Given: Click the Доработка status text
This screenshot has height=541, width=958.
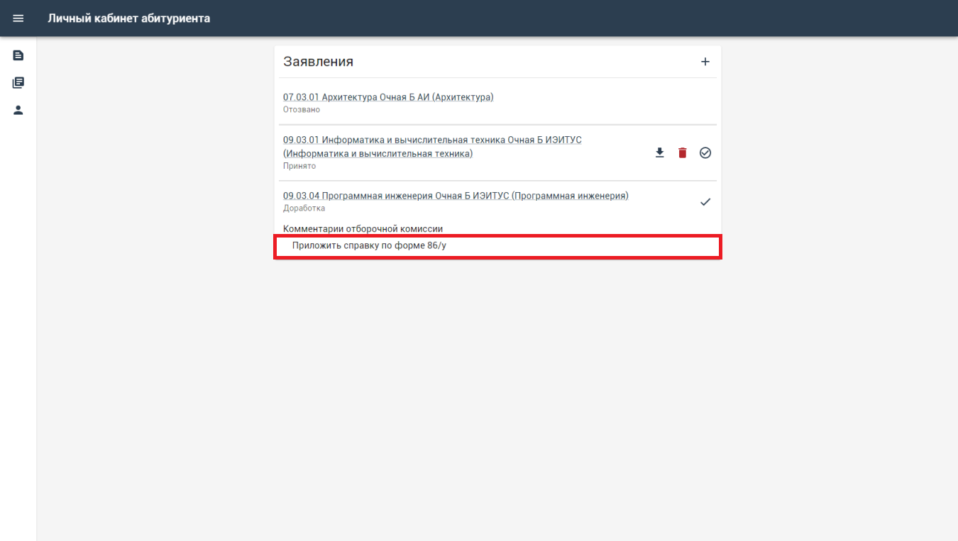Looking at the screenshot, I should (x=304, y=208).
